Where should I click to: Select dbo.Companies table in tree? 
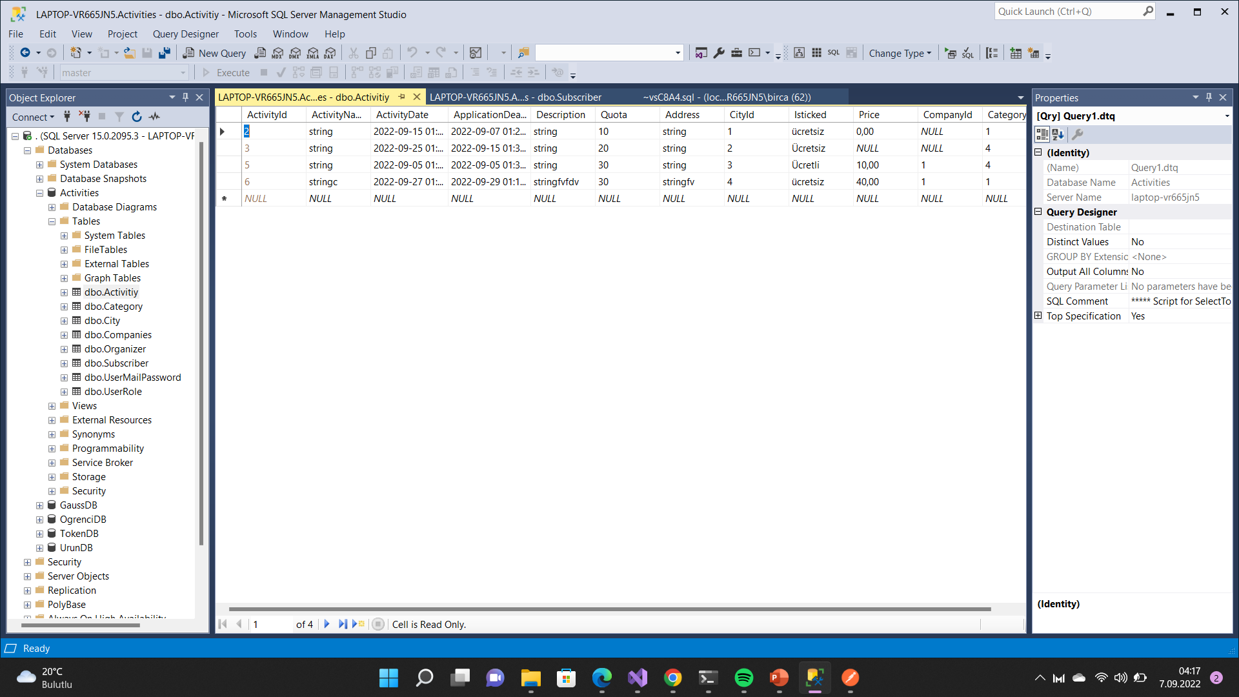click(x=118, y=335)
